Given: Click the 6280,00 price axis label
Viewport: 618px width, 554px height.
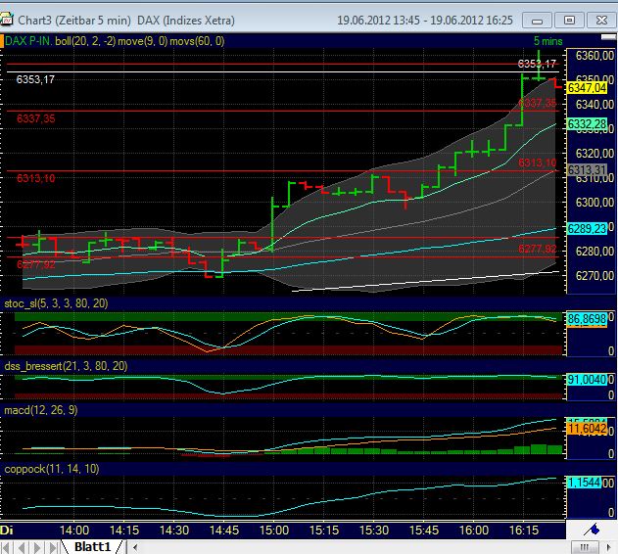Looking at the screenshot, I should tap(594, 251).
